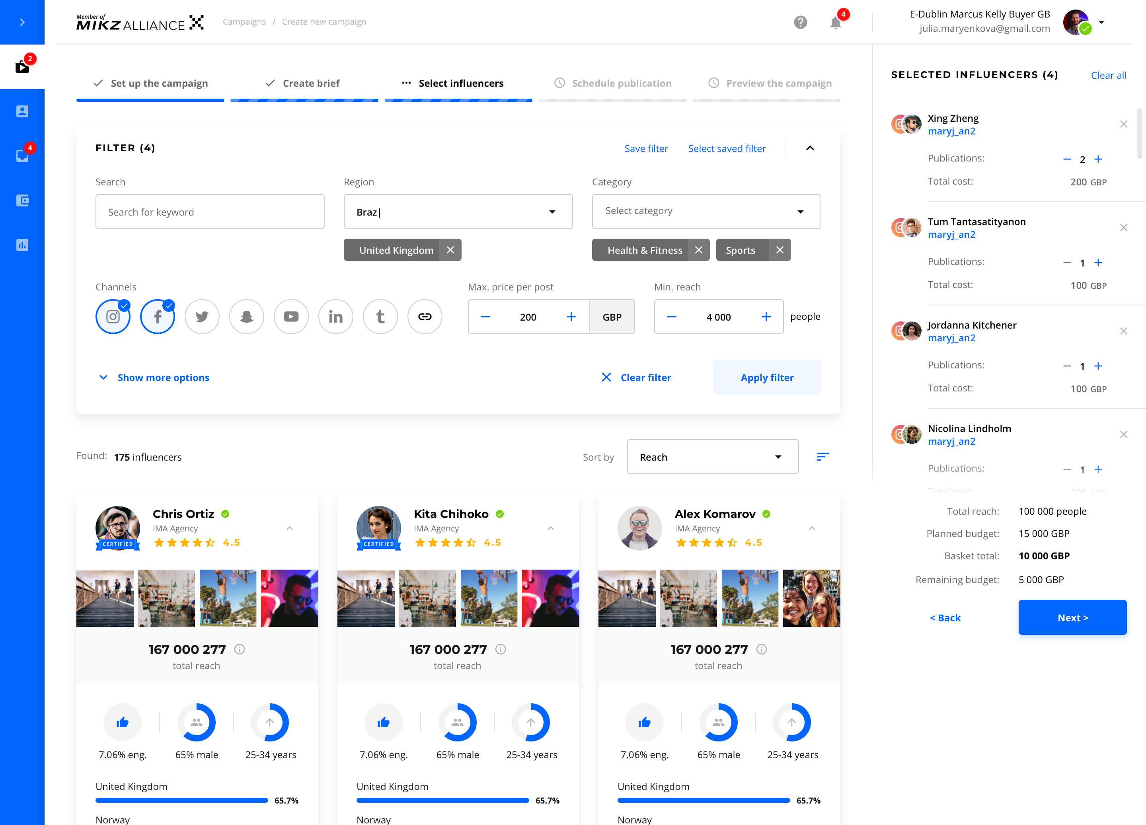Select the LinkedIn channel icon
The width and height of the screenshot is (1146, 825).
[x=335, y=317]
